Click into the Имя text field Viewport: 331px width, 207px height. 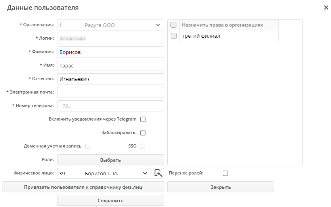111,65
